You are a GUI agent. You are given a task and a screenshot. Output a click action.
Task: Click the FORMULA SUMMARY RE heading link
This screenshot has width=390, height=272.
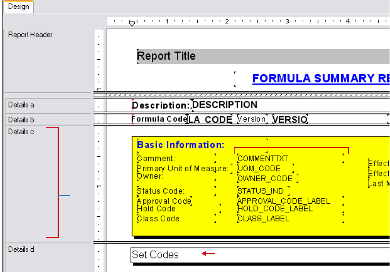(321, 79)
